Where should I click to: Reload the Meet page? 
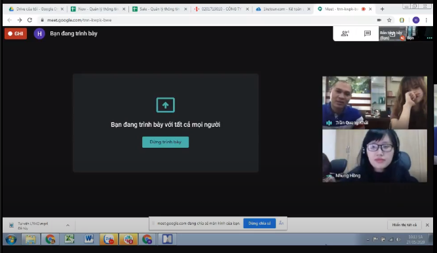click(x=30, y=20)
